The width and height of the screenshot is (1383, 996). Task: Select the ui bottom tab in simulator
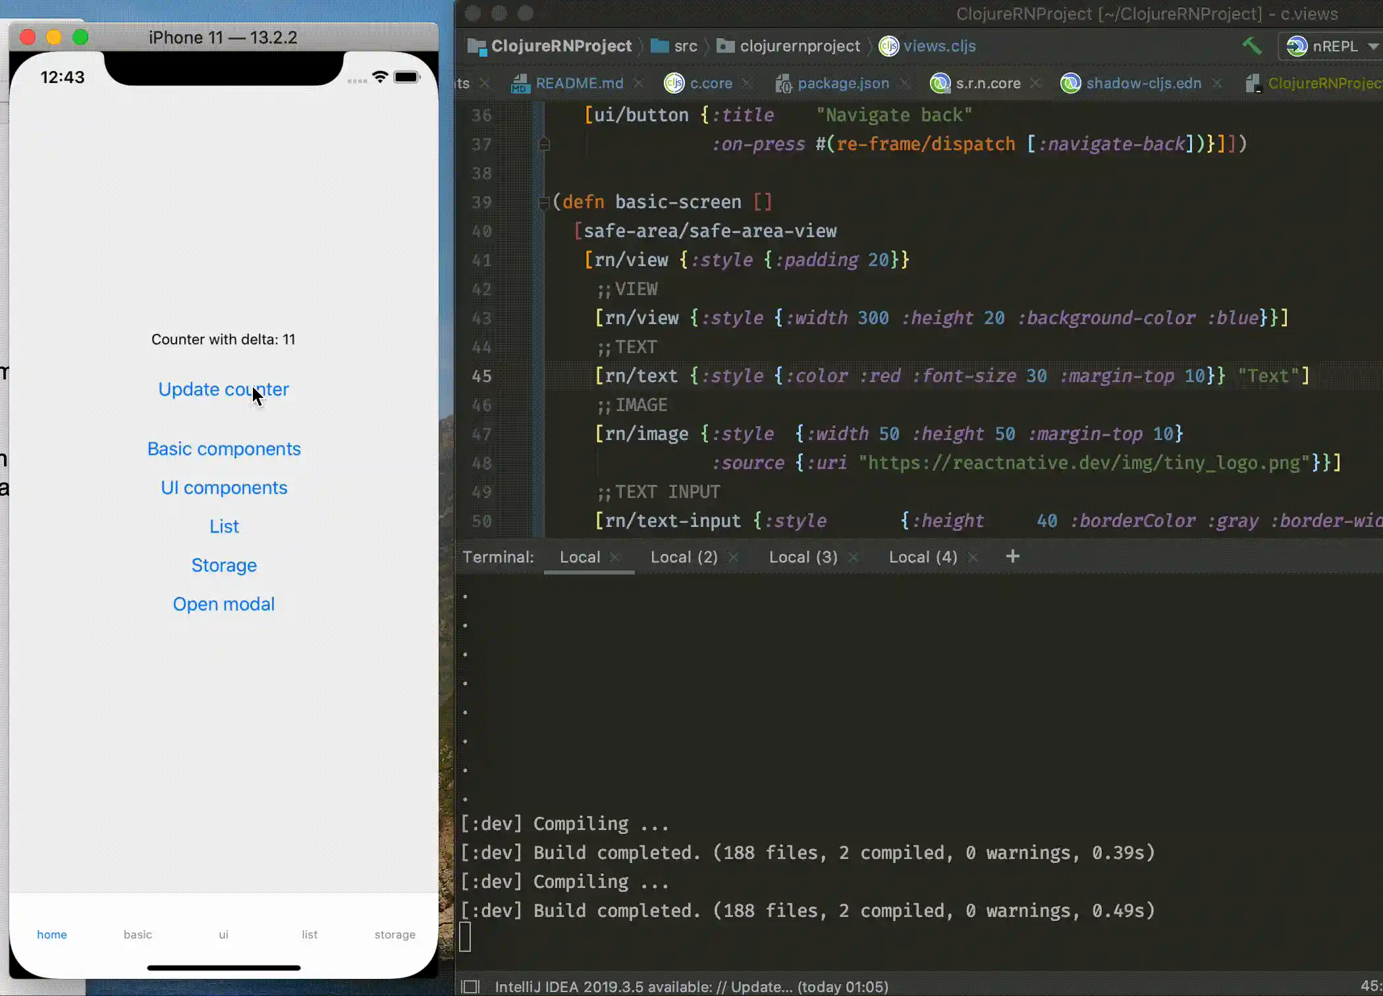223,934
